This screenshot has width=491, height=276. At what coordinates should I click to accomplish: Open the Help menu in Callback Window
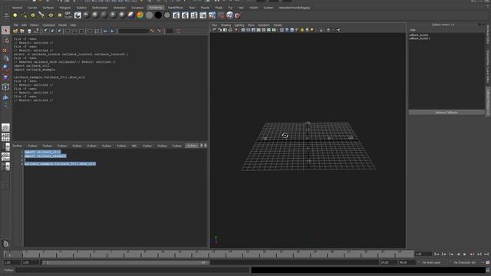click(x=413, y=30)
